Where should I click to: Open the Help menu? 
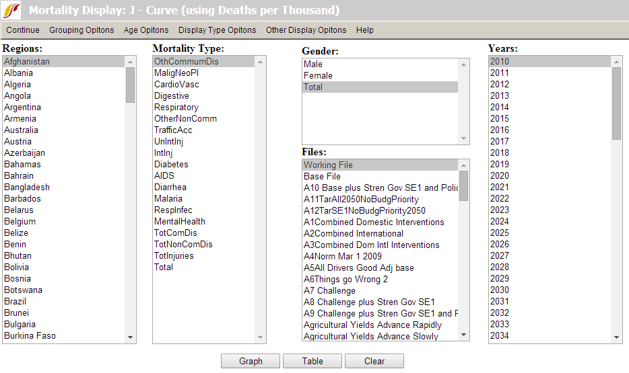coord(365,30)
